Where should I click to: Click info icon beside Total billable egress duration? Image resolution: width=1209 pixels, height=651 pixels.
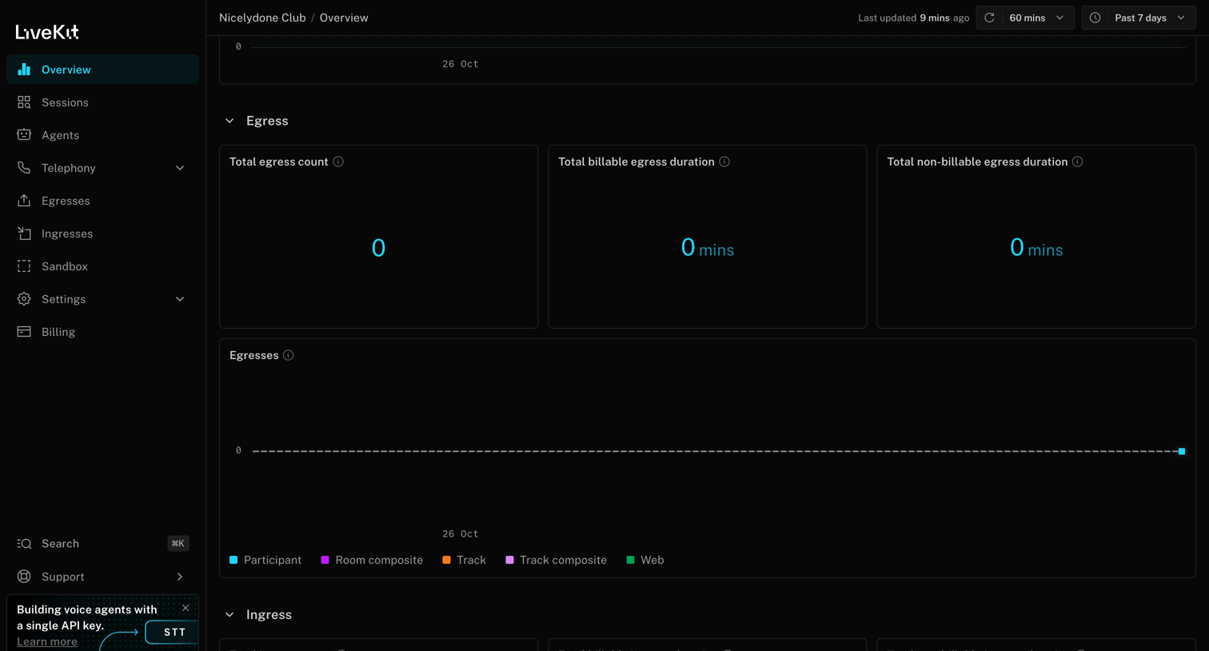pos(724,162)
